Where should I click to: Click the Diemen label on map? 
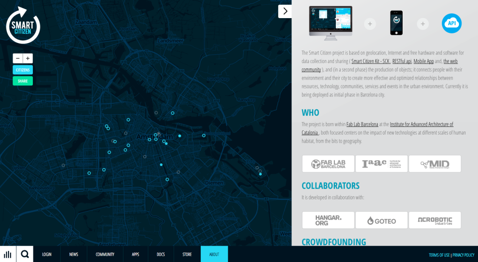tap(214, 183)
